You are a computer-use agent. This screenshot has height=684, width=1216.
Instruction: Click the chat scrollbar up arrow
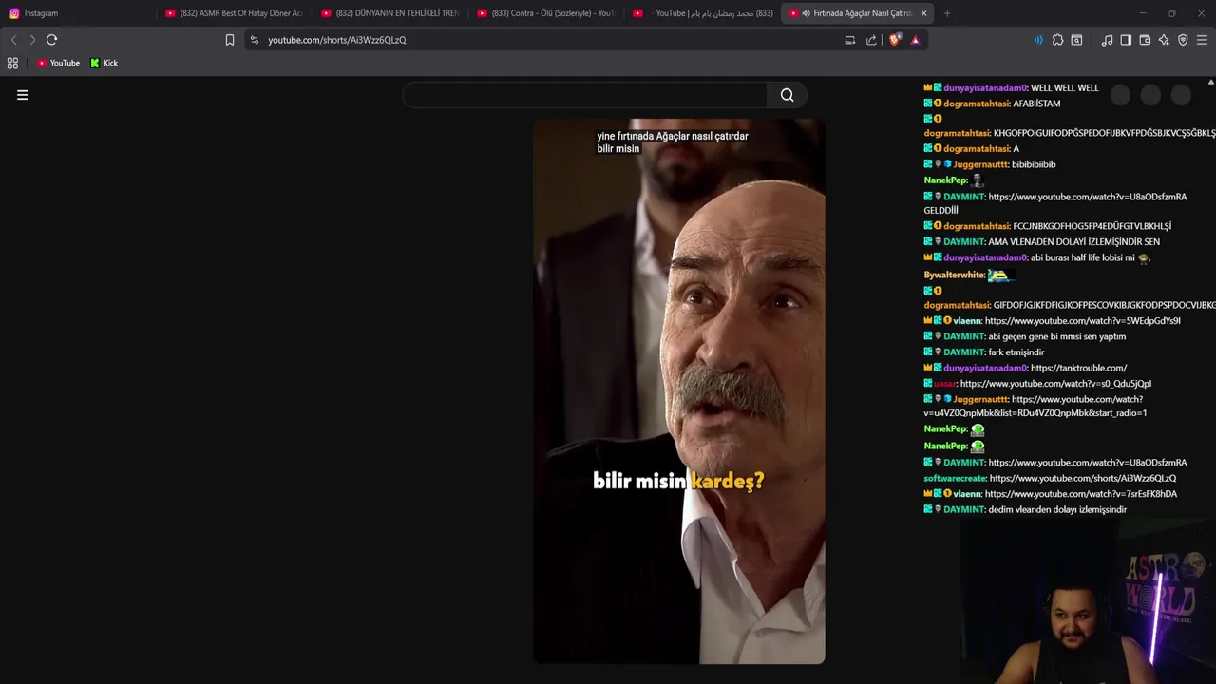(1210, 83)
